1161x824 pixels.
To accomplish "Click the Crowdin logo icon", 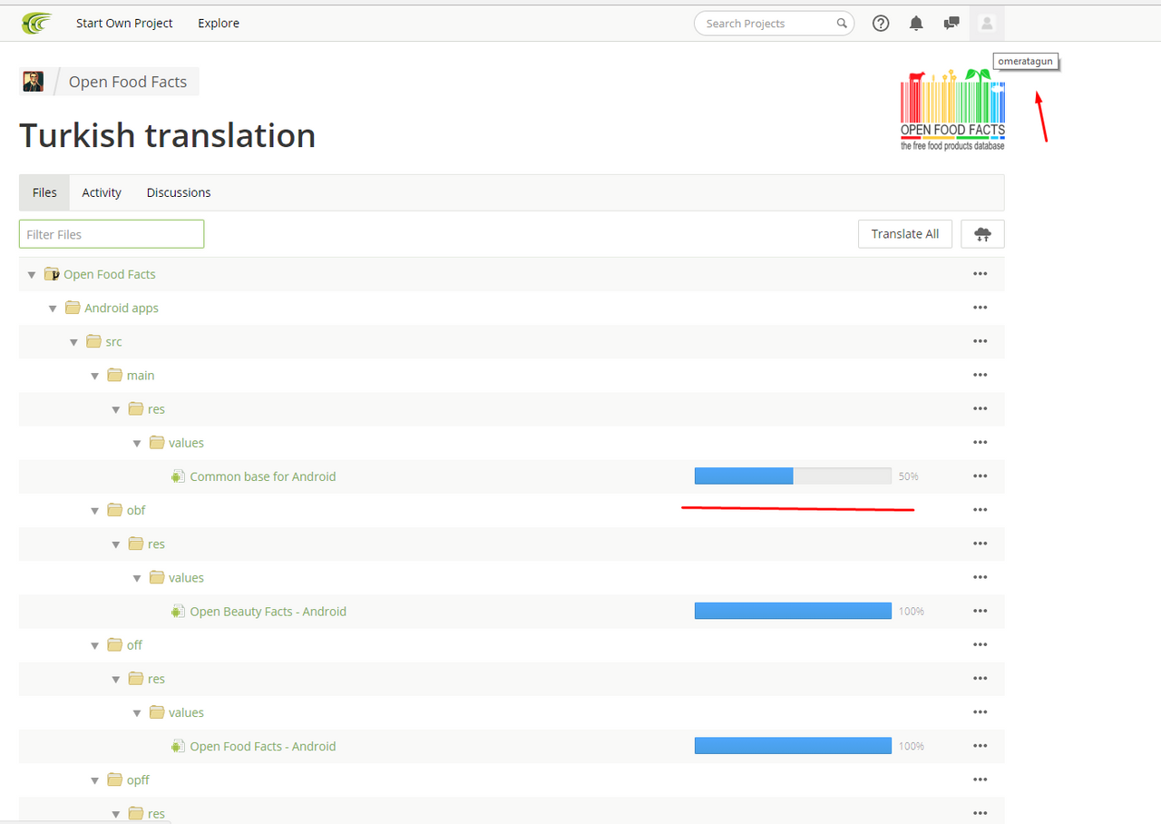I will 37,23.
